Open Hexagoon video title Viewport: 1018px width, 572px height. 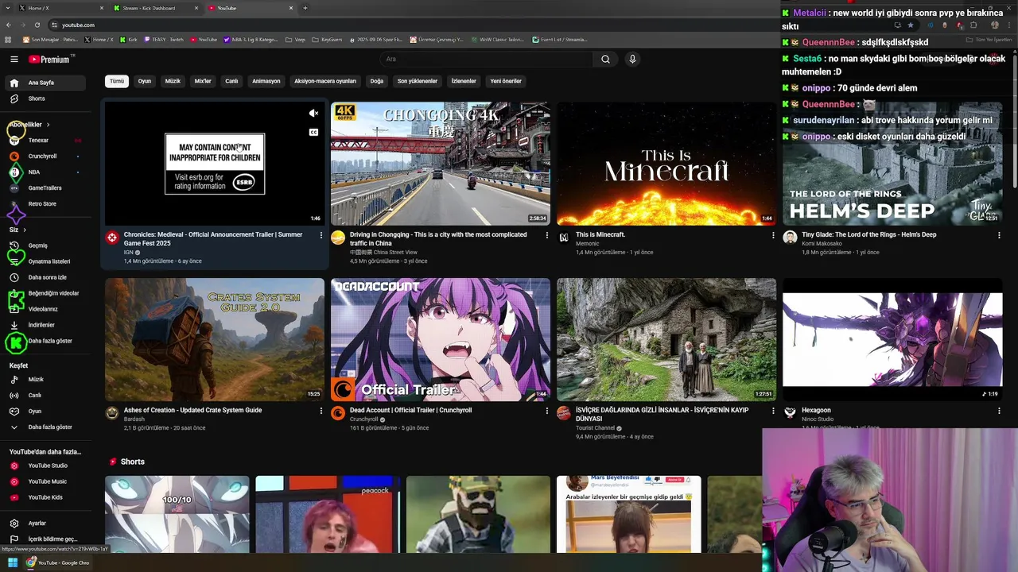[816, 411]
